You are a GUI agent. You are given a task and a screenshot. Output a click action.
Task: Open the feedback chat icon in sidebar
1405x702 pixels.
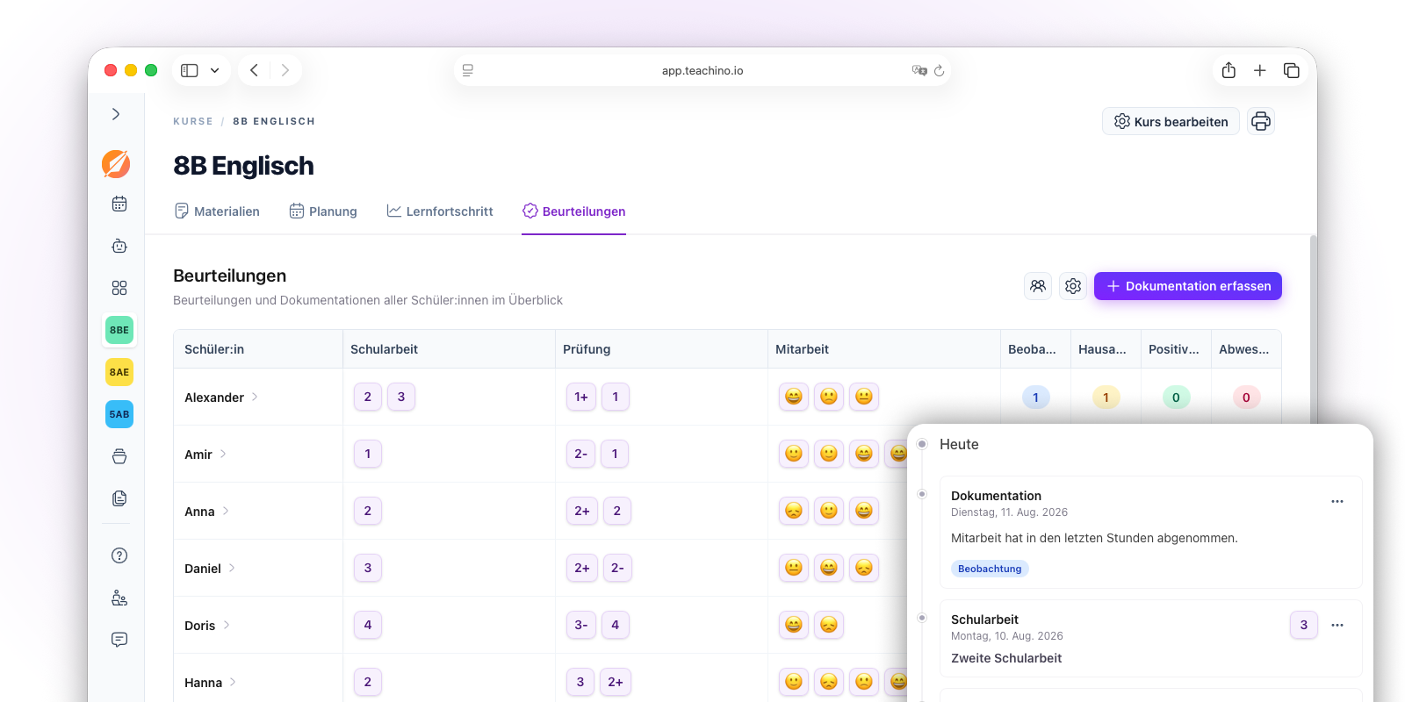[119, 640]
